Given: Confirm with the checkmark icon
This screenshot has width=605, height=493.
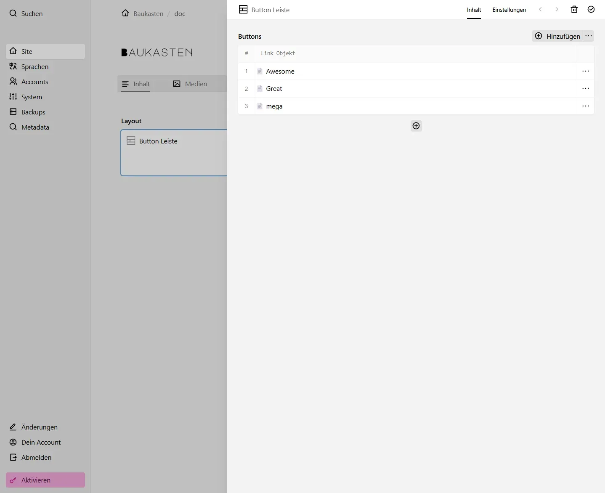Looking at the screenshot, I should click(591, 9).
